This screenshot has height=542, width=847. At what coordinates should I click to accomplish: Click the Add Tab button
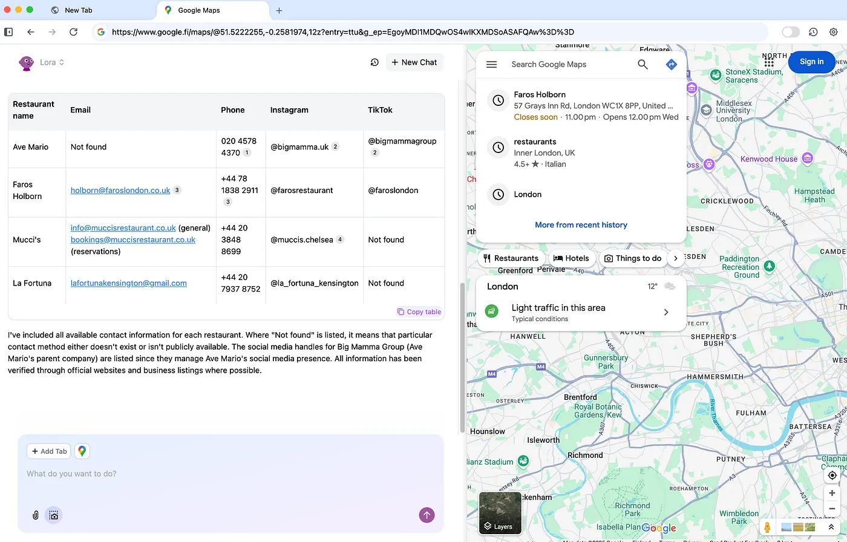pos(49,451)
